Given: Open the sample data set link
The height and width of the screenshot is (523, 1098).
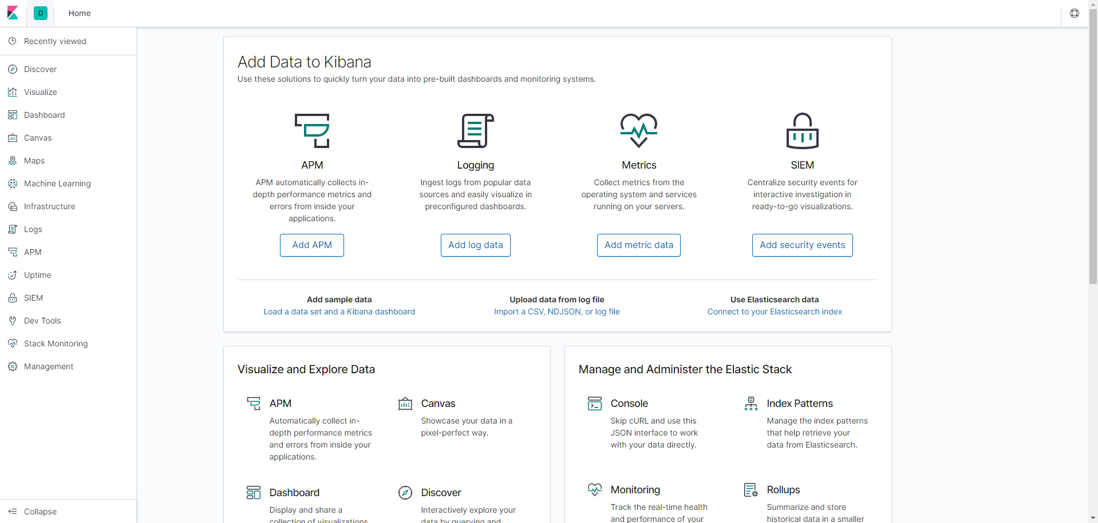Looking at the screenshot, I should coord(339,312).
